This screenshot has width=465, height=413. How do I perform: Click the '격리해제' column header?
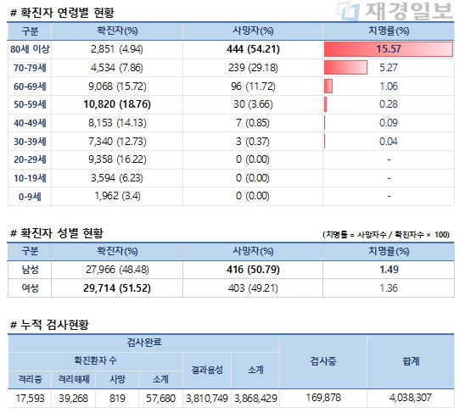click(x=73, y=379)
